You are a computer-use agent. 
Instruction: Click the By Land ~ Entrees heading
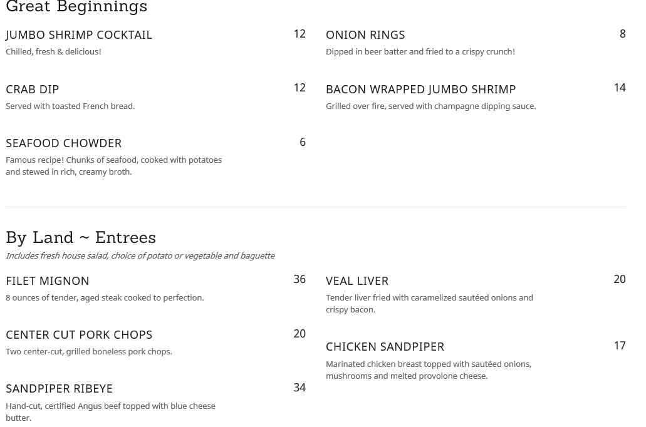pyautogui.click(x=81, y=238)
